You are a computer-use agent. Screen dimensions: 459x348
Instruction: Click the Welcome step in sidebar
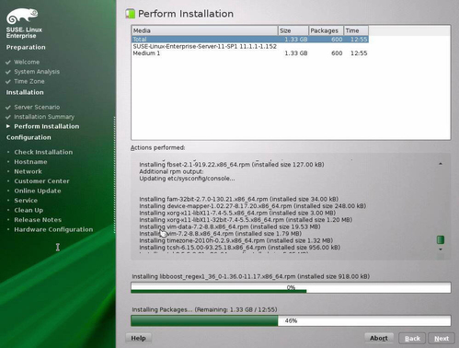pos(27,62)
